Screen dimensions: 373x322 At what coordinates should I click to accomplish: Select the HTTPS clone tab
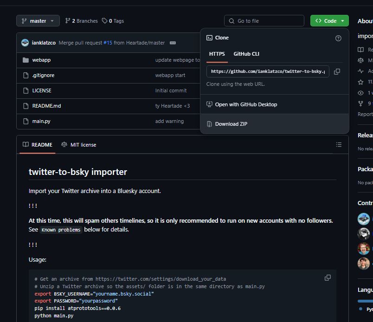point(217,54)
